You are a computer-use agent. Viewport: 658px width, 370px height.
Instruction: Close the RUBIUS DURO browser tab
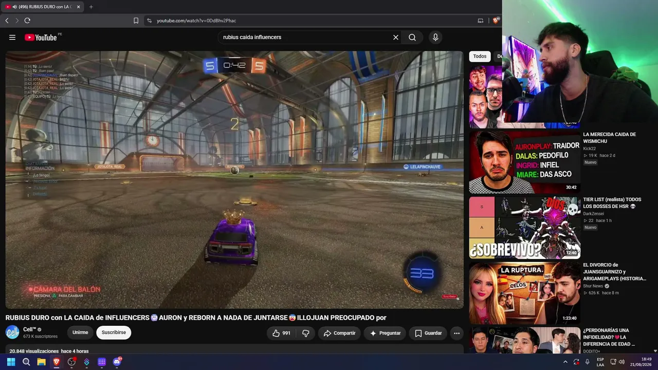pos(78,7)
